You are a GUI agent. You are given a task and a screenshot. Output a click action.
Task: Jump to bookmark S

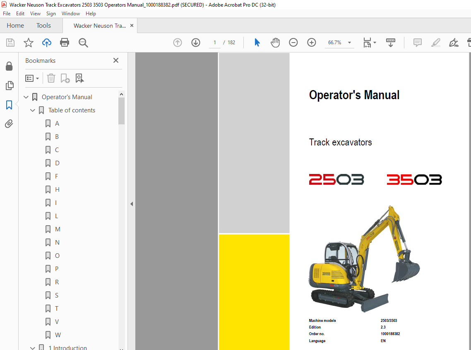pyautogui.click(x=56, y=295)
